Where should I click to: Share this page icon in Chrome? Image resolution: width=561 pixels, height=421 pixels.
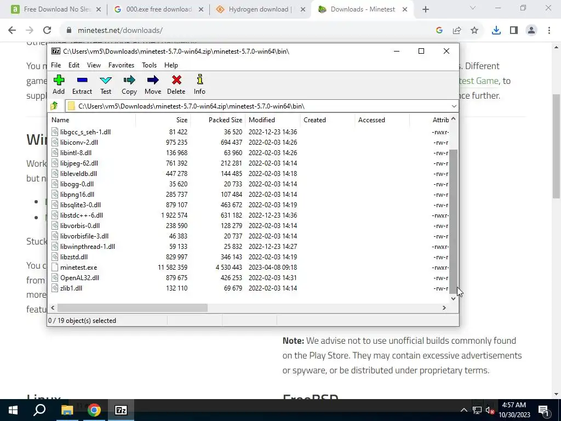(x=457, y=31)
